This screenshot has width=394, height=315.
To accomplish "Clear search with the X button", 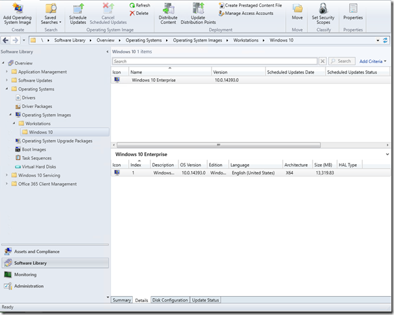I will [322, 61].
